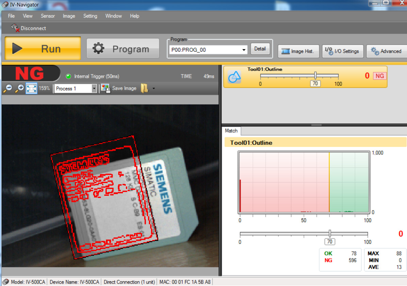Open the Help menu
407x286 pixels.
point(134,16)
